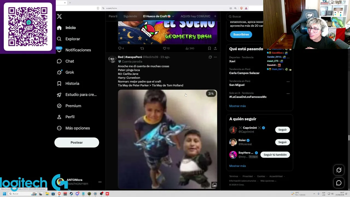Click Seguir tú también for SoyHero
The height and width of the screenshot is (197, 350).
[275, 155]
